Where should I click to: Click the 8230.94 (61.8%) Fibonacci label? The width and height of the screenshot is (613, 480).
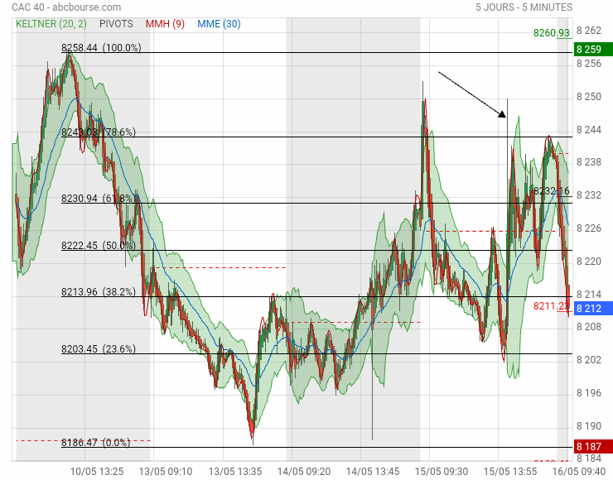pyautogui.click(x=99, y=199)
